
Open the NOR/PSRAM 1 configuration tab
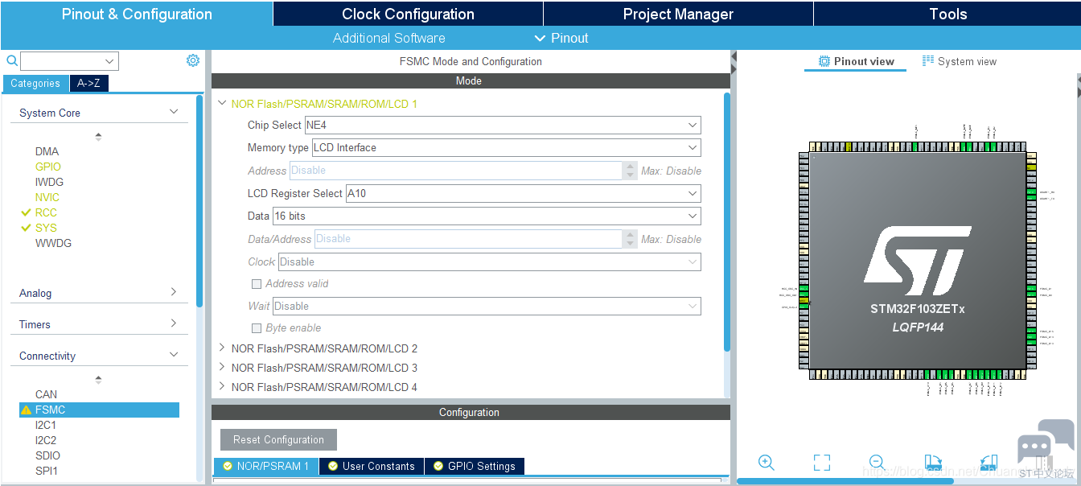tap(265, 466)
